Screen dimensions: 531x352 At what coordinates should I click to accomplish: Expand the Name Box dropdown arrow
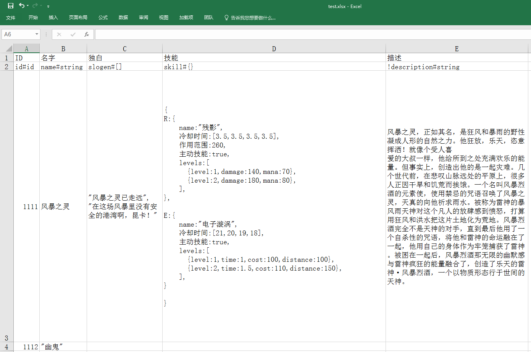(37, 34)
